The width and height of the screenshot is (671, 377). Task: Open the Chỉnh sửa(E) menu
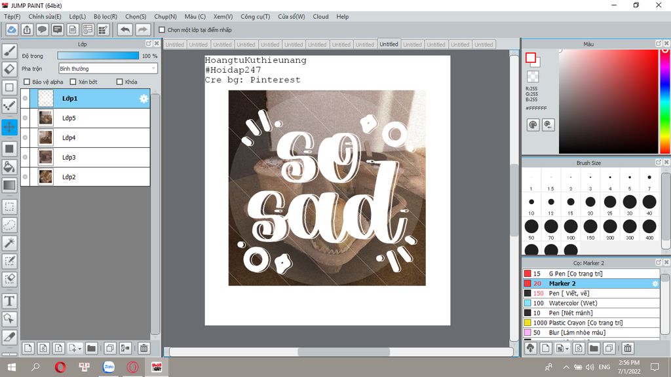pyautogui.click(x=45, y=16)
